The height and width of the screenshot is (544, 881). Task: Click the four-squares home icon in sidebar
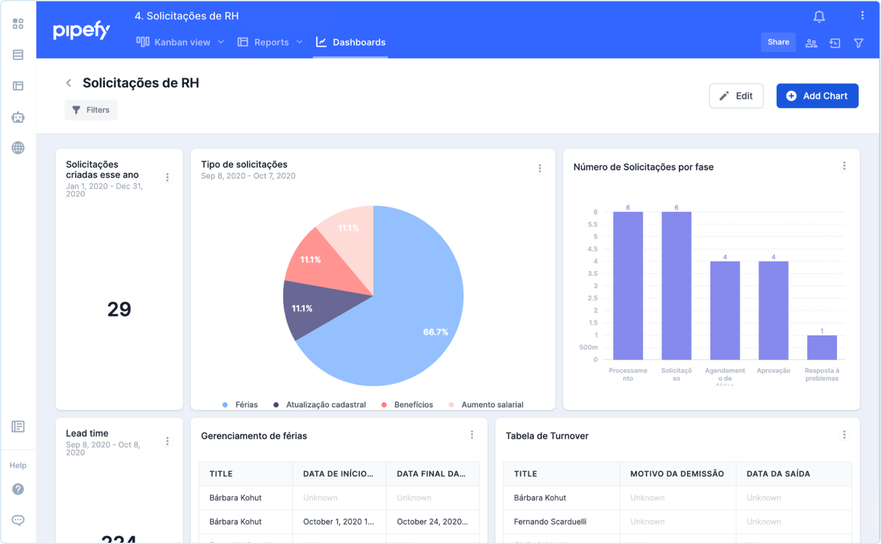pos(18,24)
